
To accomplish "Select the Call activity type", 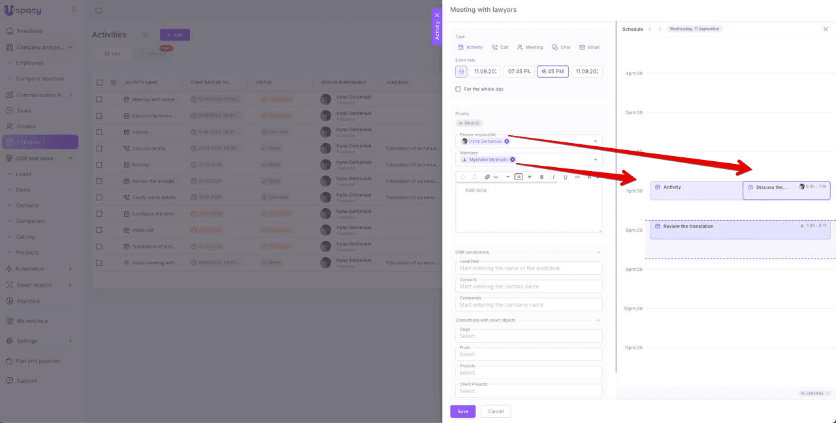I will [x=500, y=47].
